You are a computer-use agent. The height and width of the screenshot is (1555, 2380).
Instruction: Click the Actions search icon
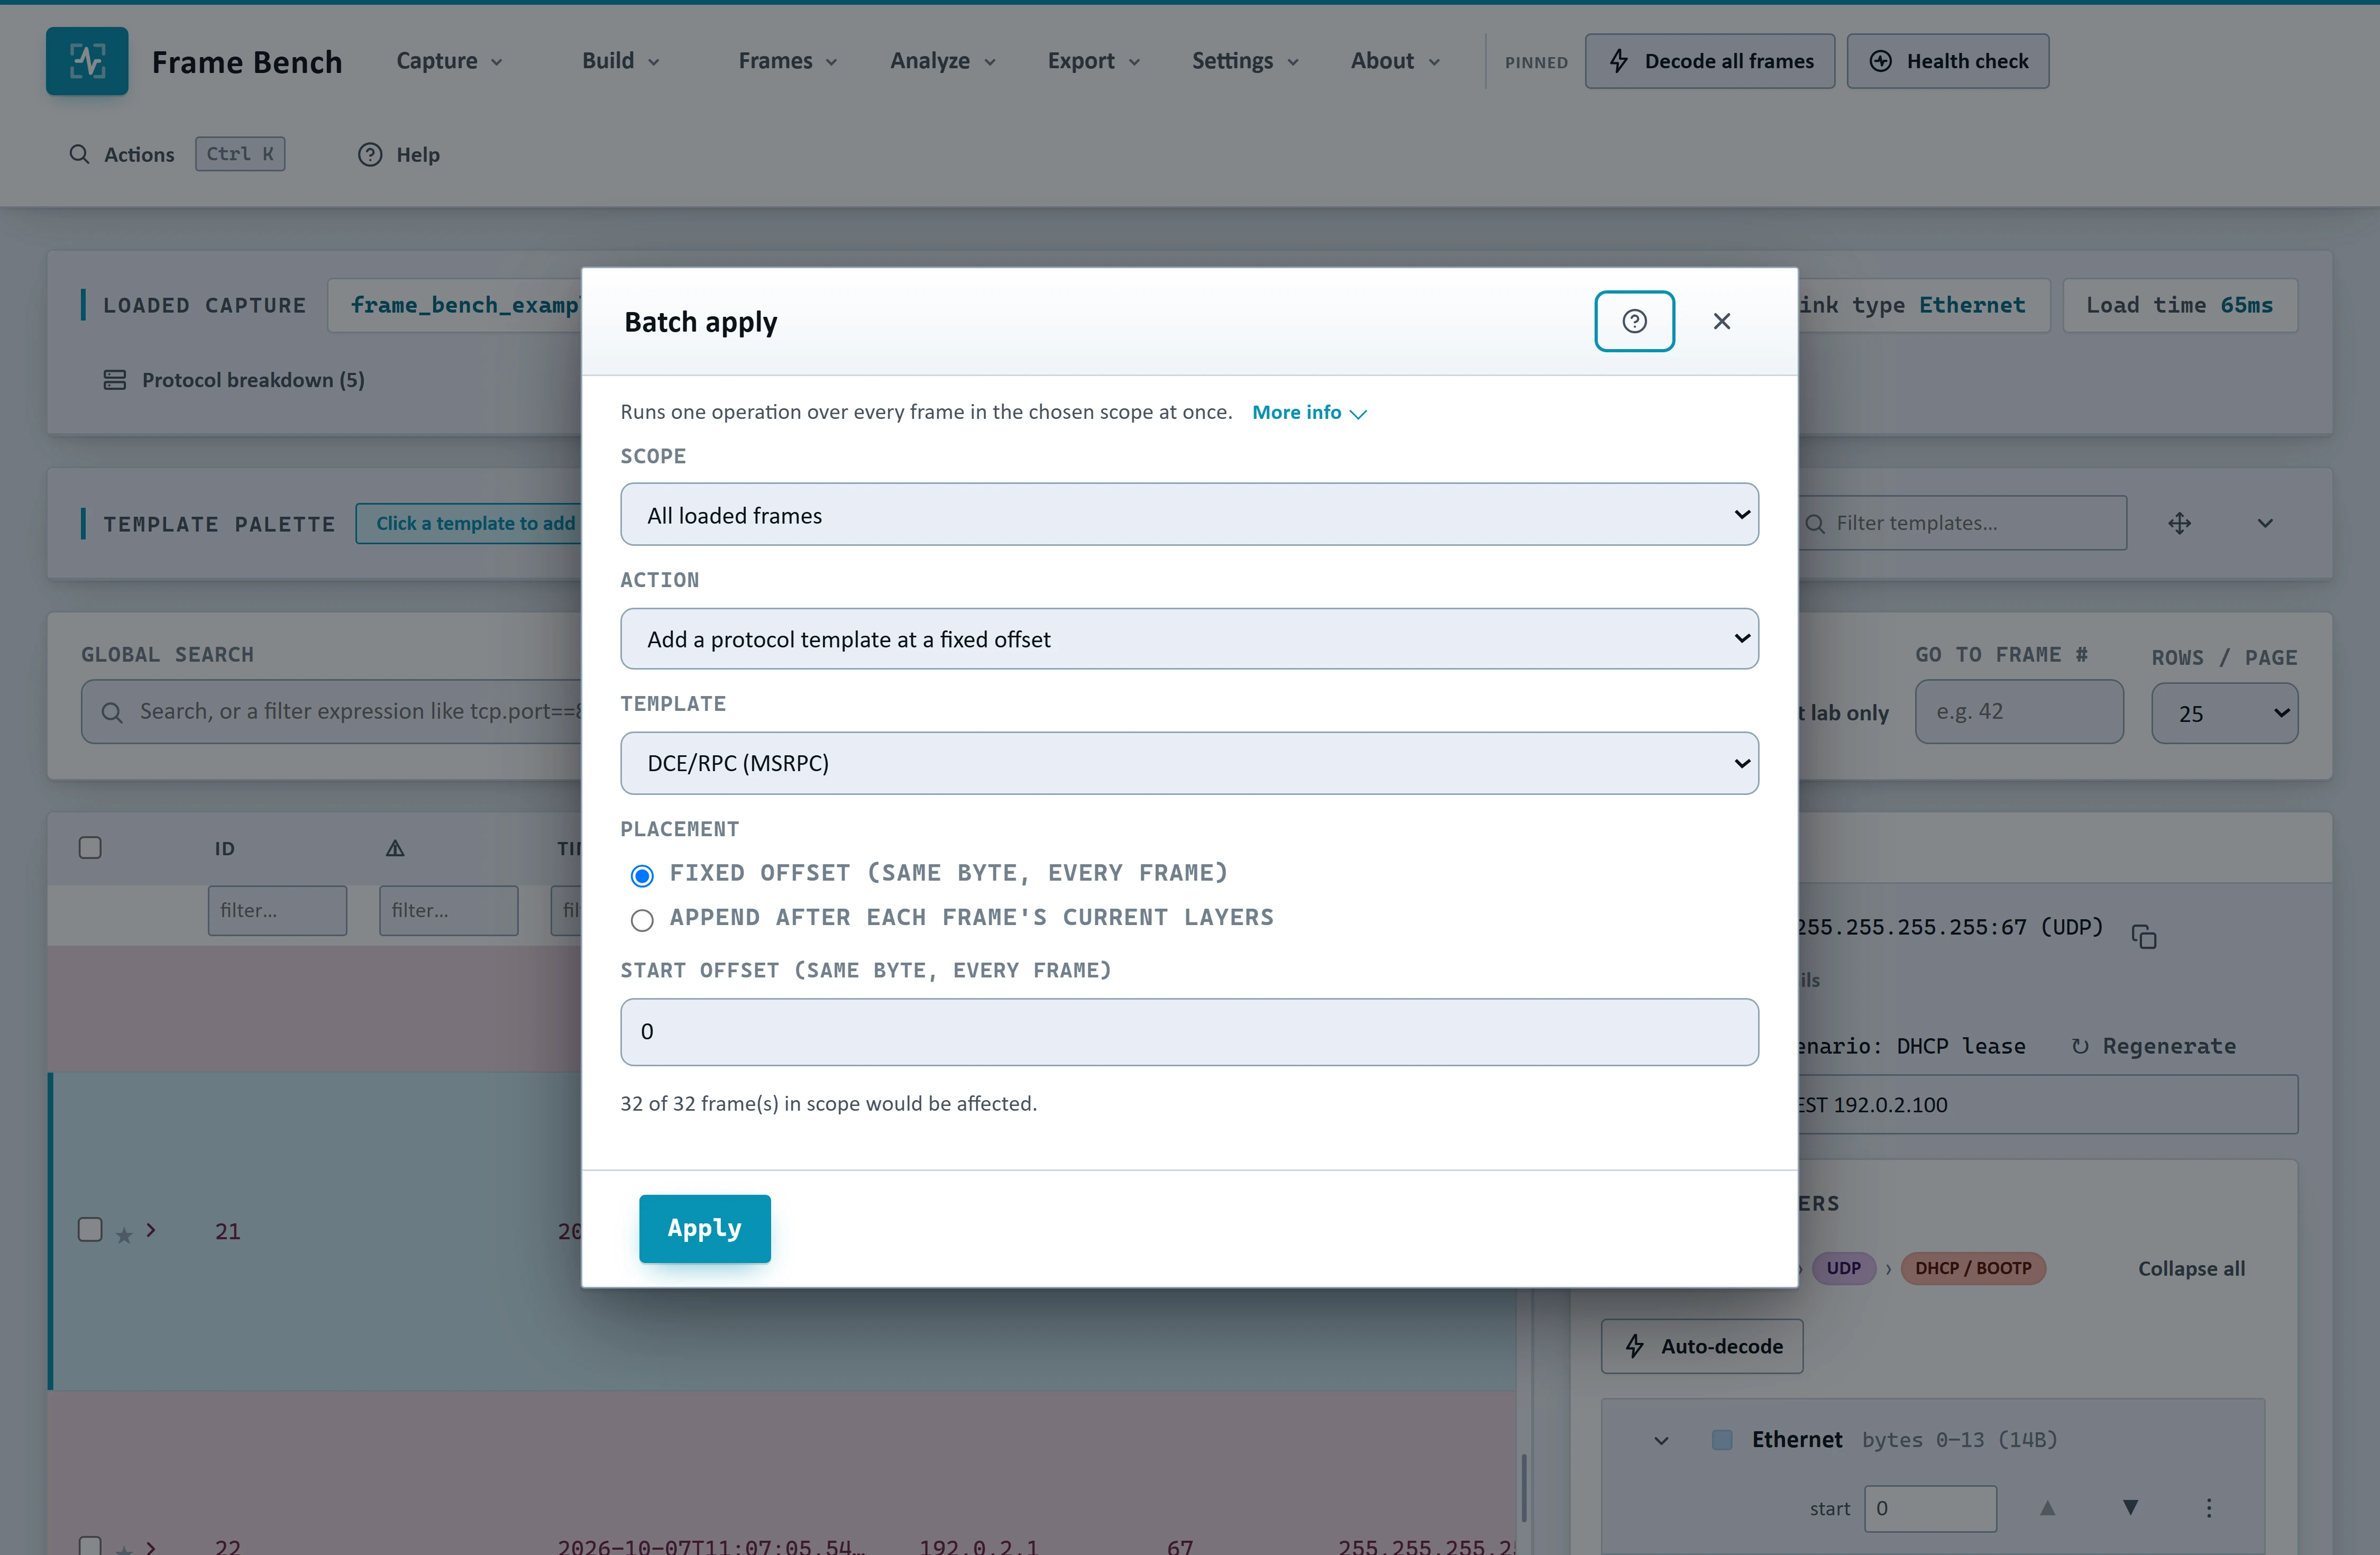point(79,154)
